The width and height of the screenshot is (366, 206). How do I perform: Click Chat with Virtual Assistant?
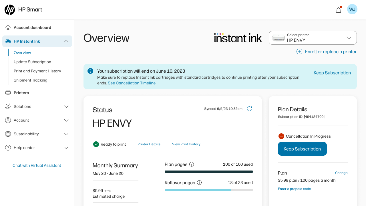tap(37, 165)
